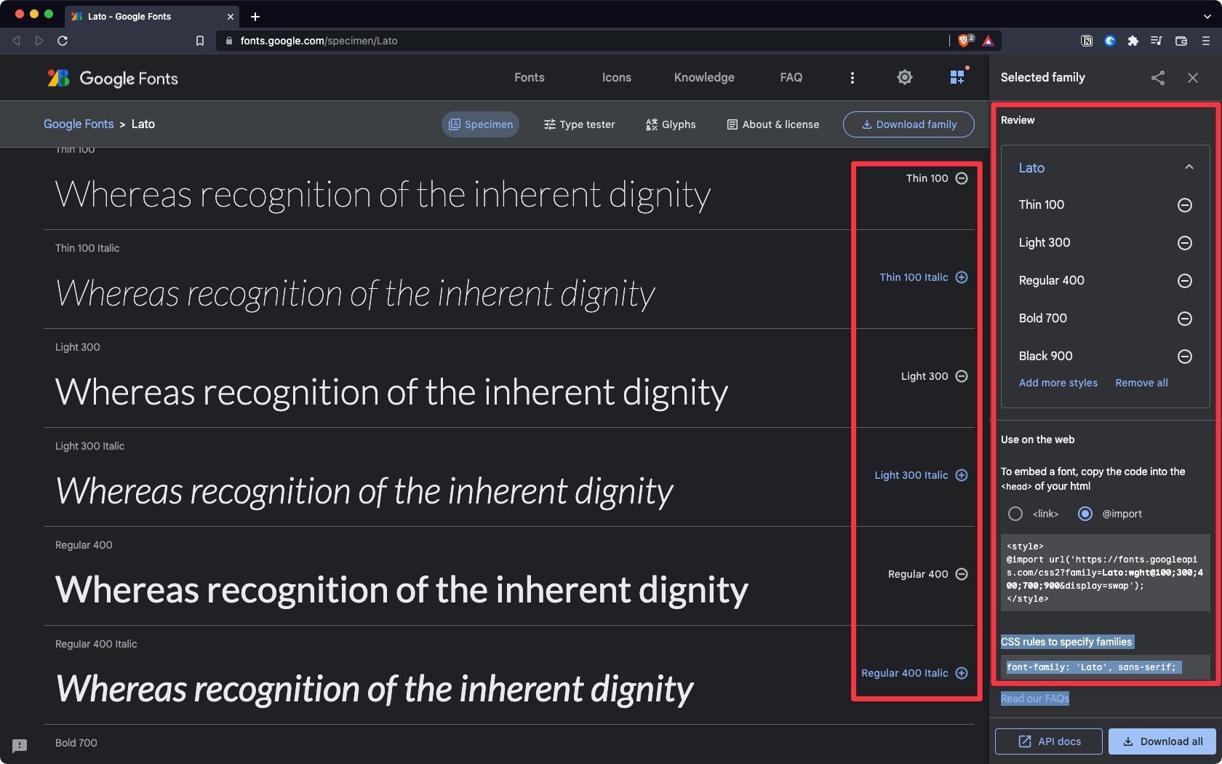Open the Fonts nav item
Viewport: 1222px width, 764px height.
tap(530, 78)
